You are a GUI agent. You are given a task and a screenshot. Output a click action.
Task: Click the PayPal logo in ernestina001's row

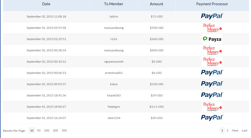click(x=212, y=73)
